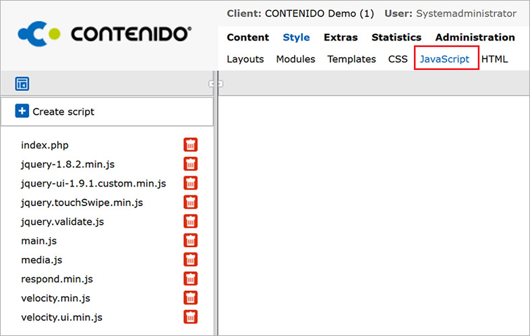Delete jquery.validate.js using trash icon

(191, 222)
